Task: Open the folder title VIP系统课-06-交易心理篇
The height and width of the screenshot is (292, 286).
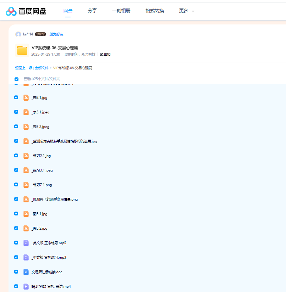Action: pyautogui.click(x=55, y=48)
